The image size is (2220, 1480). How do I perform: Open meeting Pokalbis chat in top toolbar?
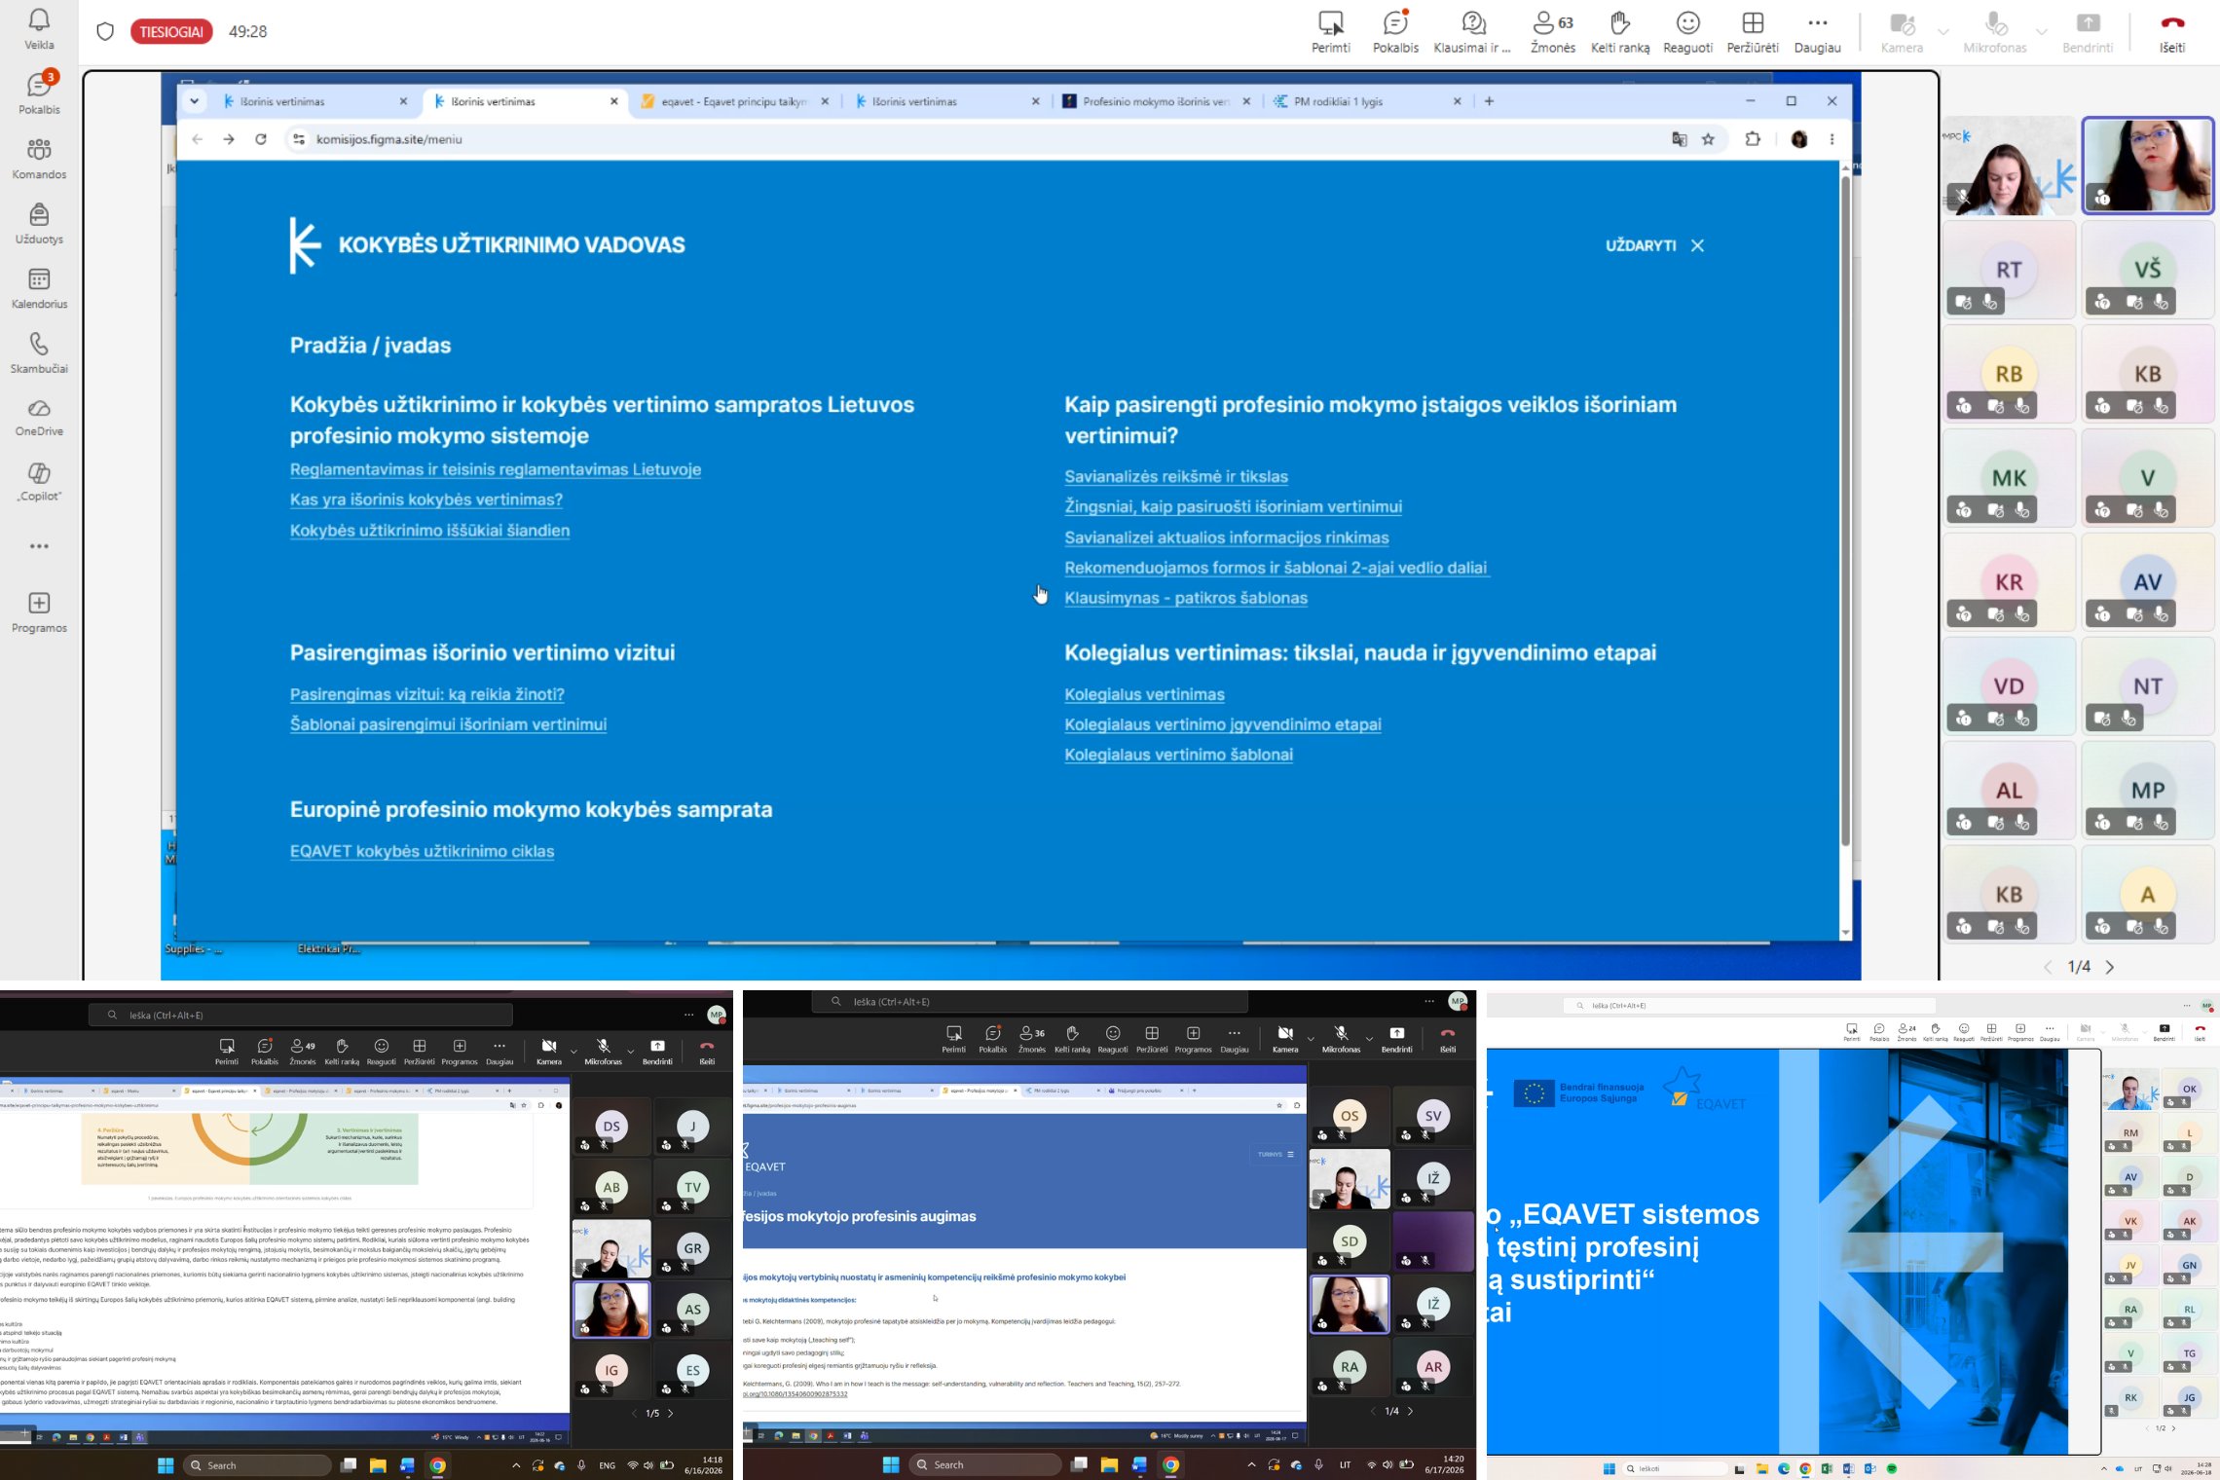point(1395,31)
